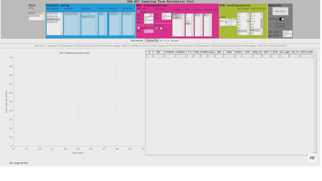Select 125 in TEMP list

point(102,14)
